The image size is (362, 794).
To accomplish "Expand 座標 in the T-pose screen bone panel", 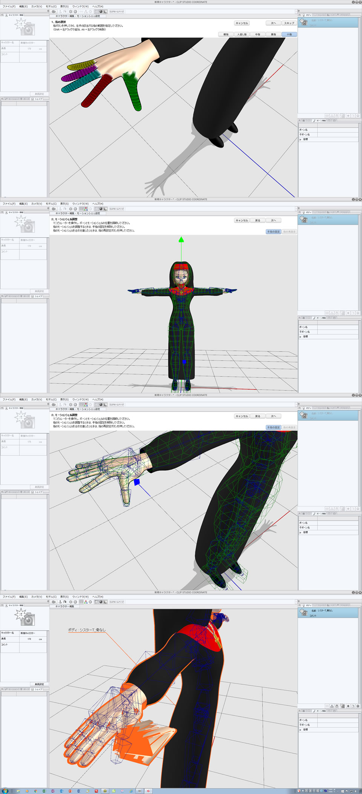I will [x=301, y=336].
